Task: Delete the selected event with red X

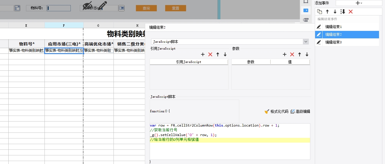Action: click(x=351, y=12)
